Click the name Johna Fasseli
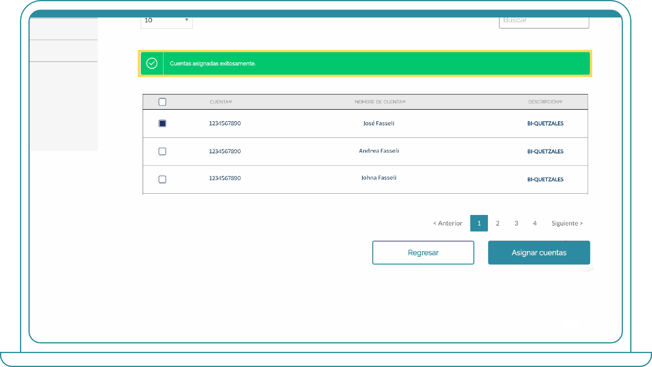Viewport: 652px width, 367px height. (379, 178)
